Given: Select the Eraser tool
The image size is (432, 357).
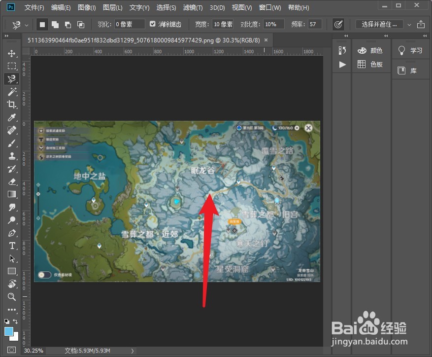Looking at the screenshot, I should (11, 181).
